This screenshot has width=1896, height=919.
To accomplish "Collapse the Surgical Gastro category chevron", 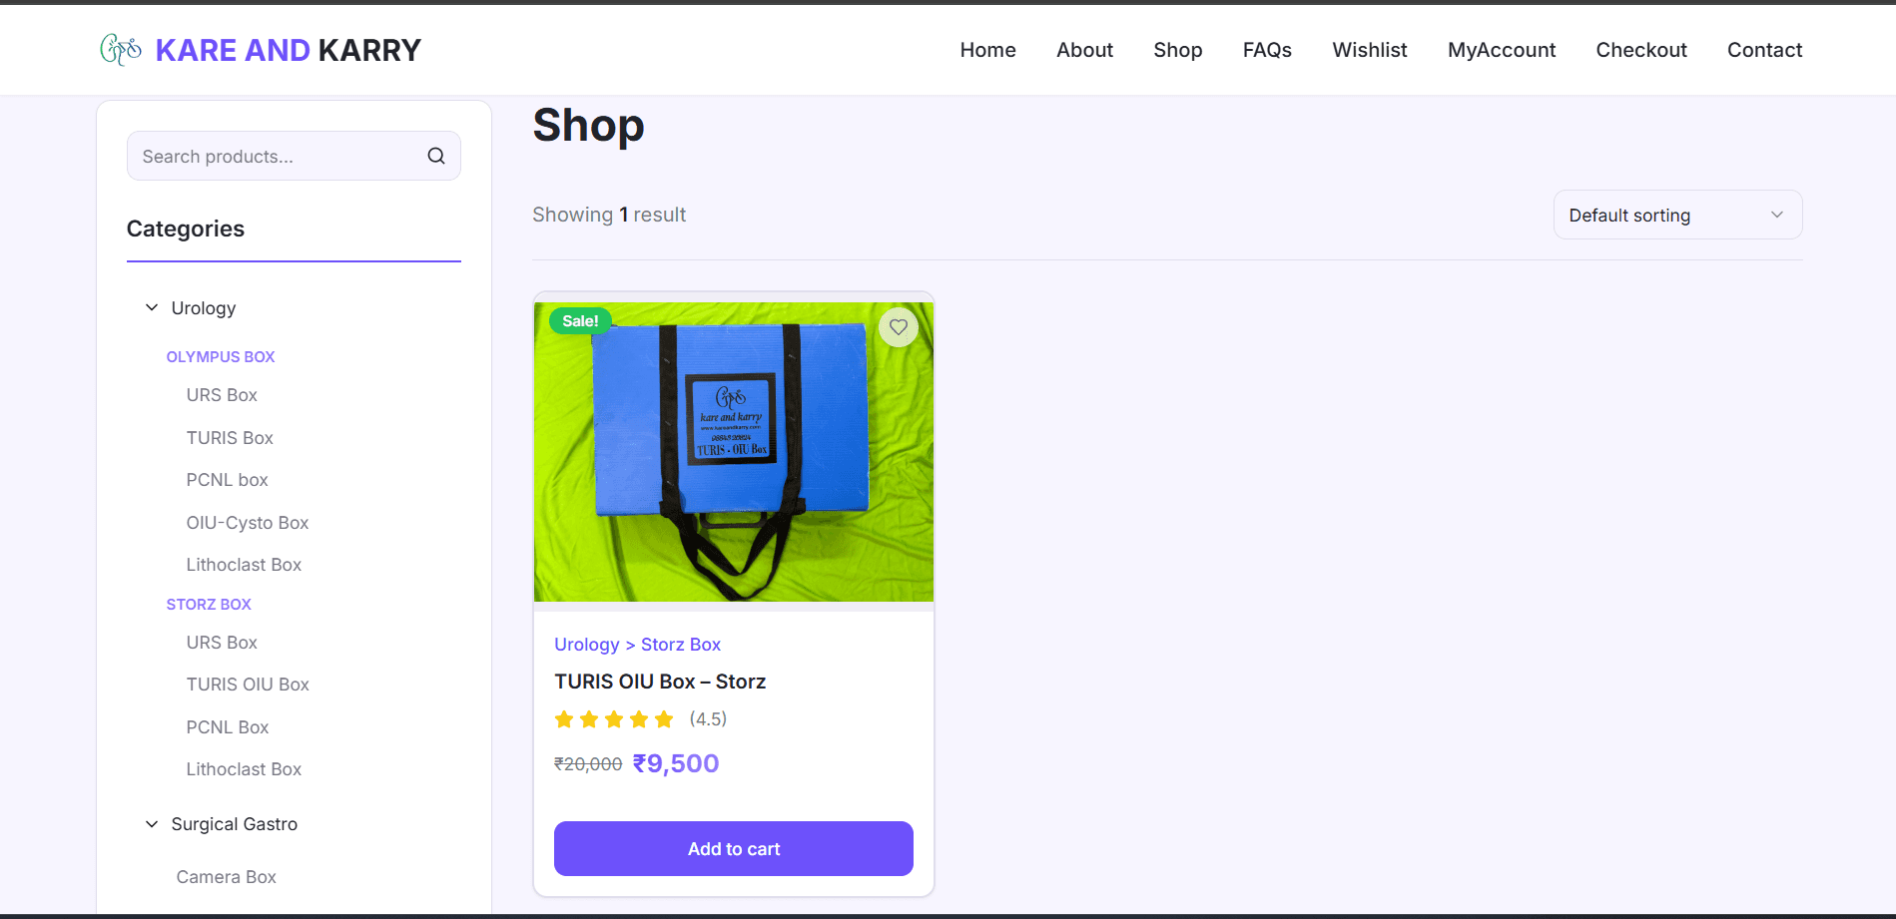I will (152, 824).
